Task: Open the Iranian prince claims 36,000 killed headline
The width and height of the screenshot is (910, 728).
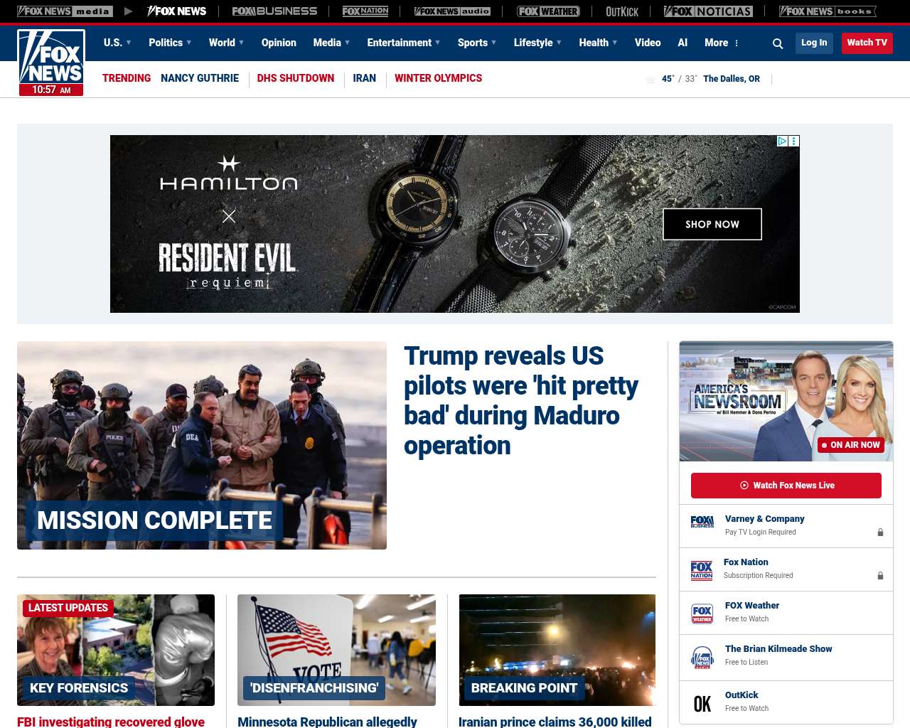Action: 555,722
